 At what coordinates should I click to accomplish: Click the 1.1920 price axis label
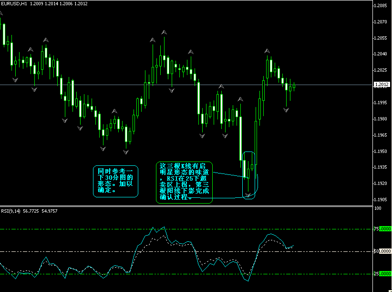(x=381, y=184)
